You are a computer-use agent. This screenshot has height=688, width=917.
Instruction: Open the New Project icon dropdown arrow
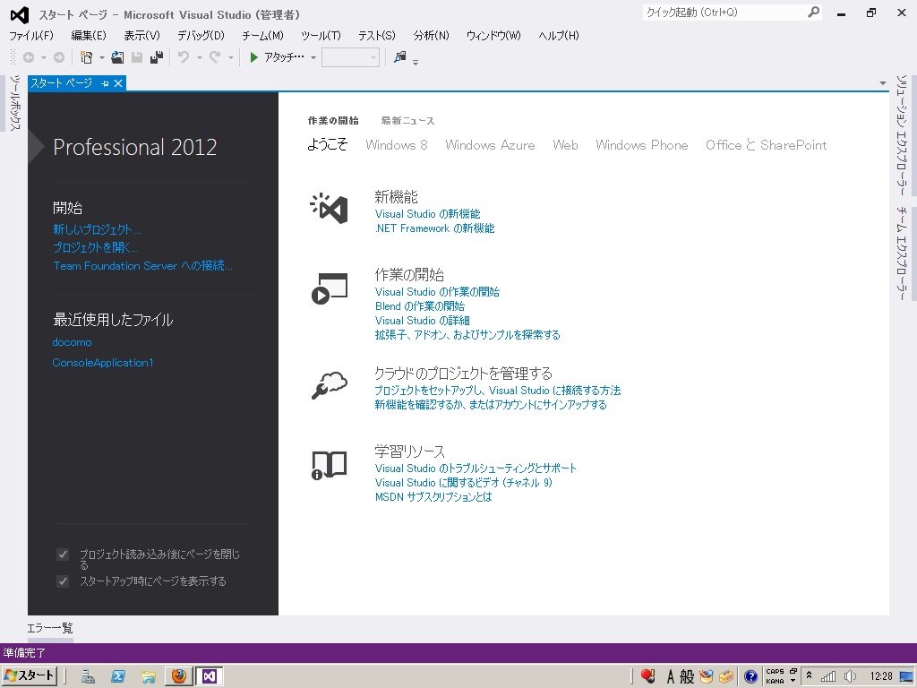pyautogui.click(x=101, y=58)
